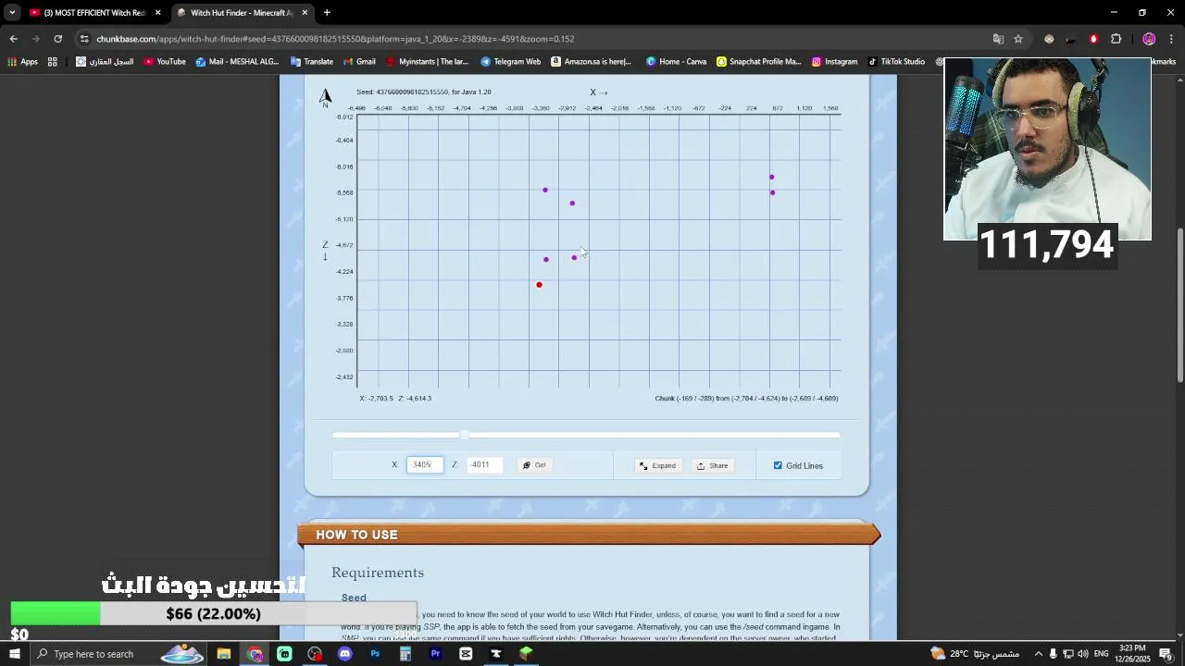1185x666 pixels.
Task: Click the red selected witch hut marker
Action: [x=539, y=285]
